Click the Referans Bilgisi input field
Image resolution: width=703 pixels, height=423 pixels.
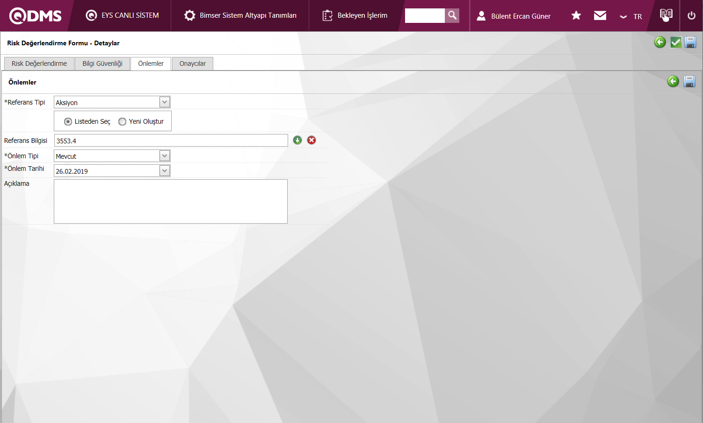tap(171, 141)
